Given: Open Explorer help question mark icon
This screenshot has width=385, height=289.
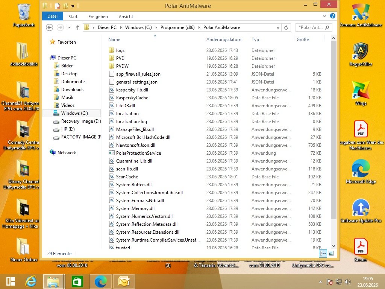Looking at the screenshot, I should point(332,16).
